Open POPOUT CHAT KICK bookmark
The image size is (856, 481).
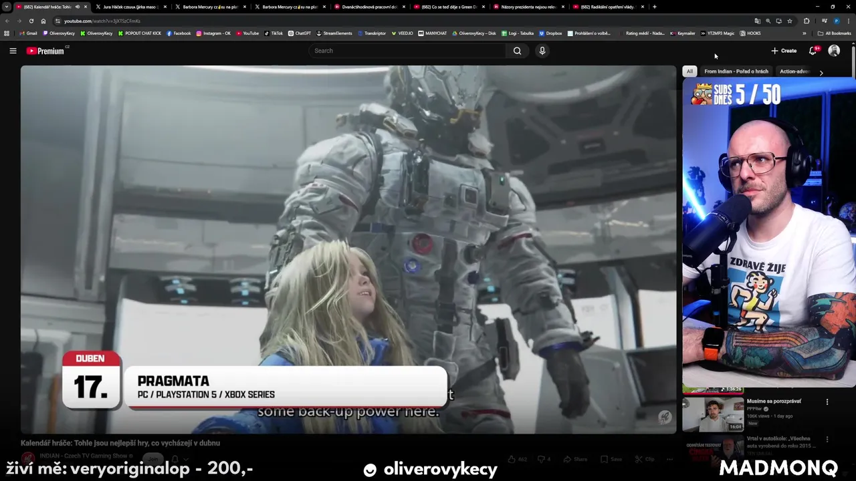[x=140, y=33]
